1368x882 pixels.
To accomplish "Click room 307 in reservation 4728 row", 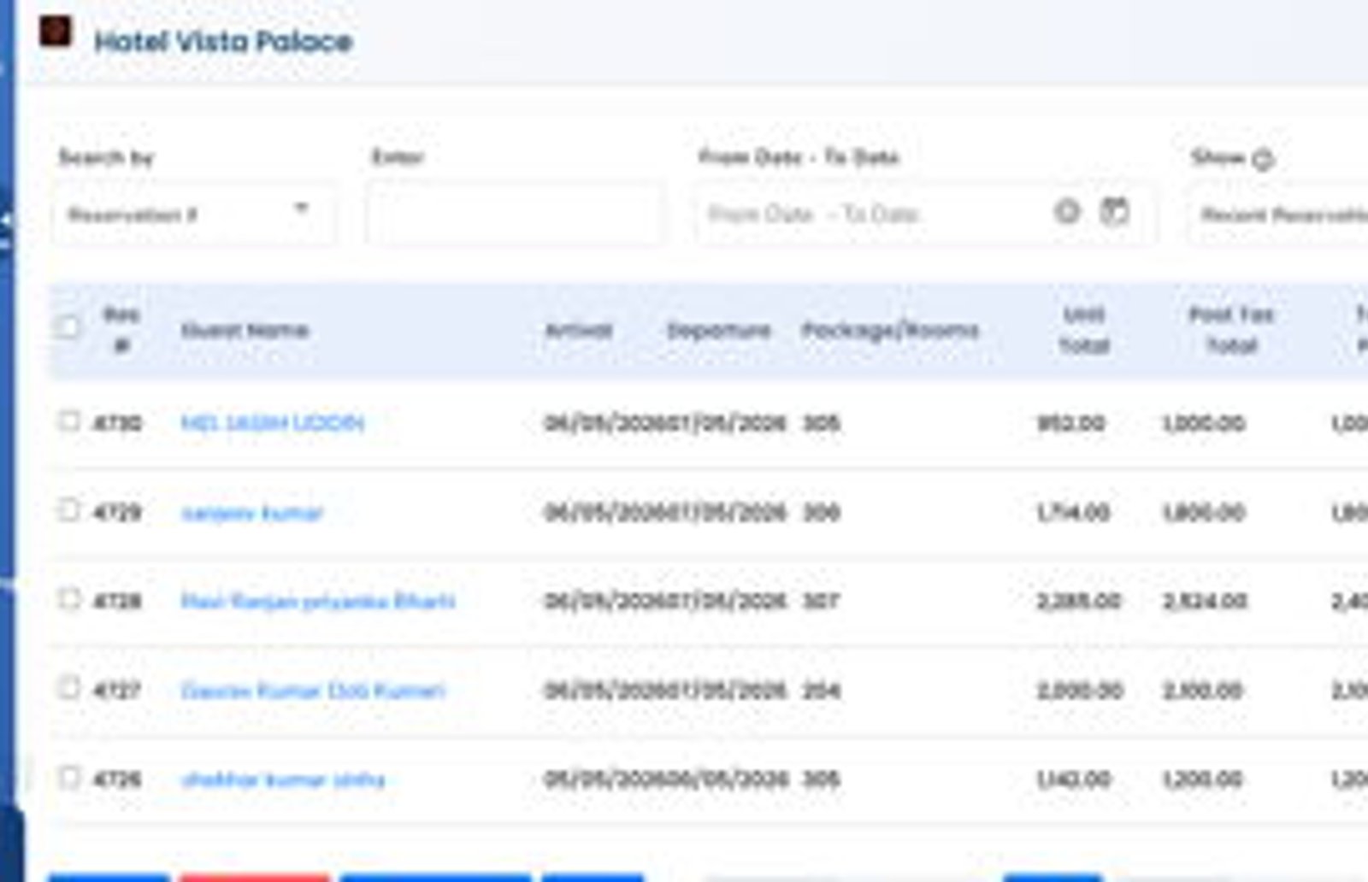I will pos(821,601).
